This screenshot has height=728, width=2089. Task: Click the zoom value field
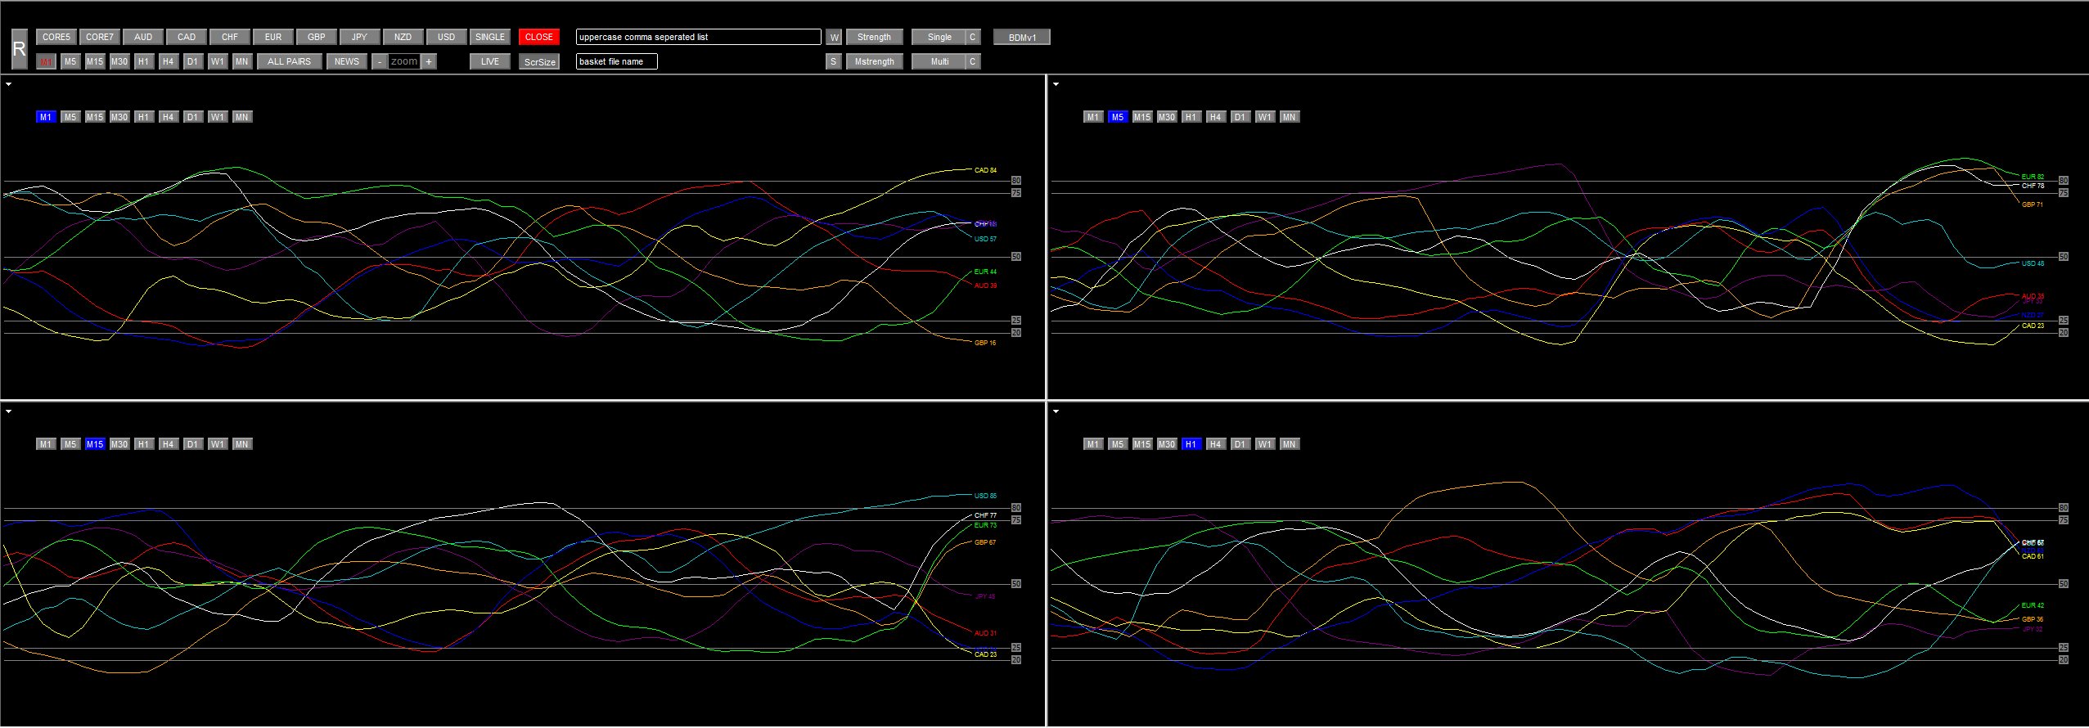tap(404, 61)
